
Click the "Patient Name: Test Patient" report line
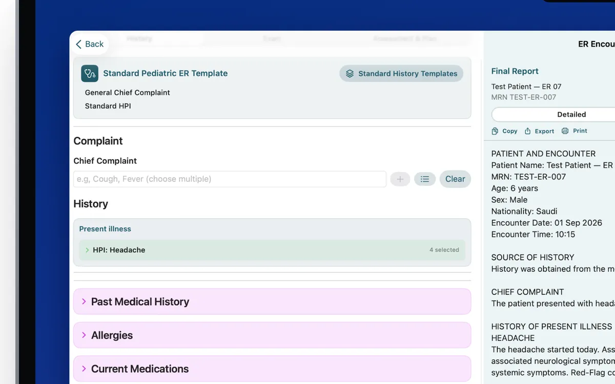point(552,165)
